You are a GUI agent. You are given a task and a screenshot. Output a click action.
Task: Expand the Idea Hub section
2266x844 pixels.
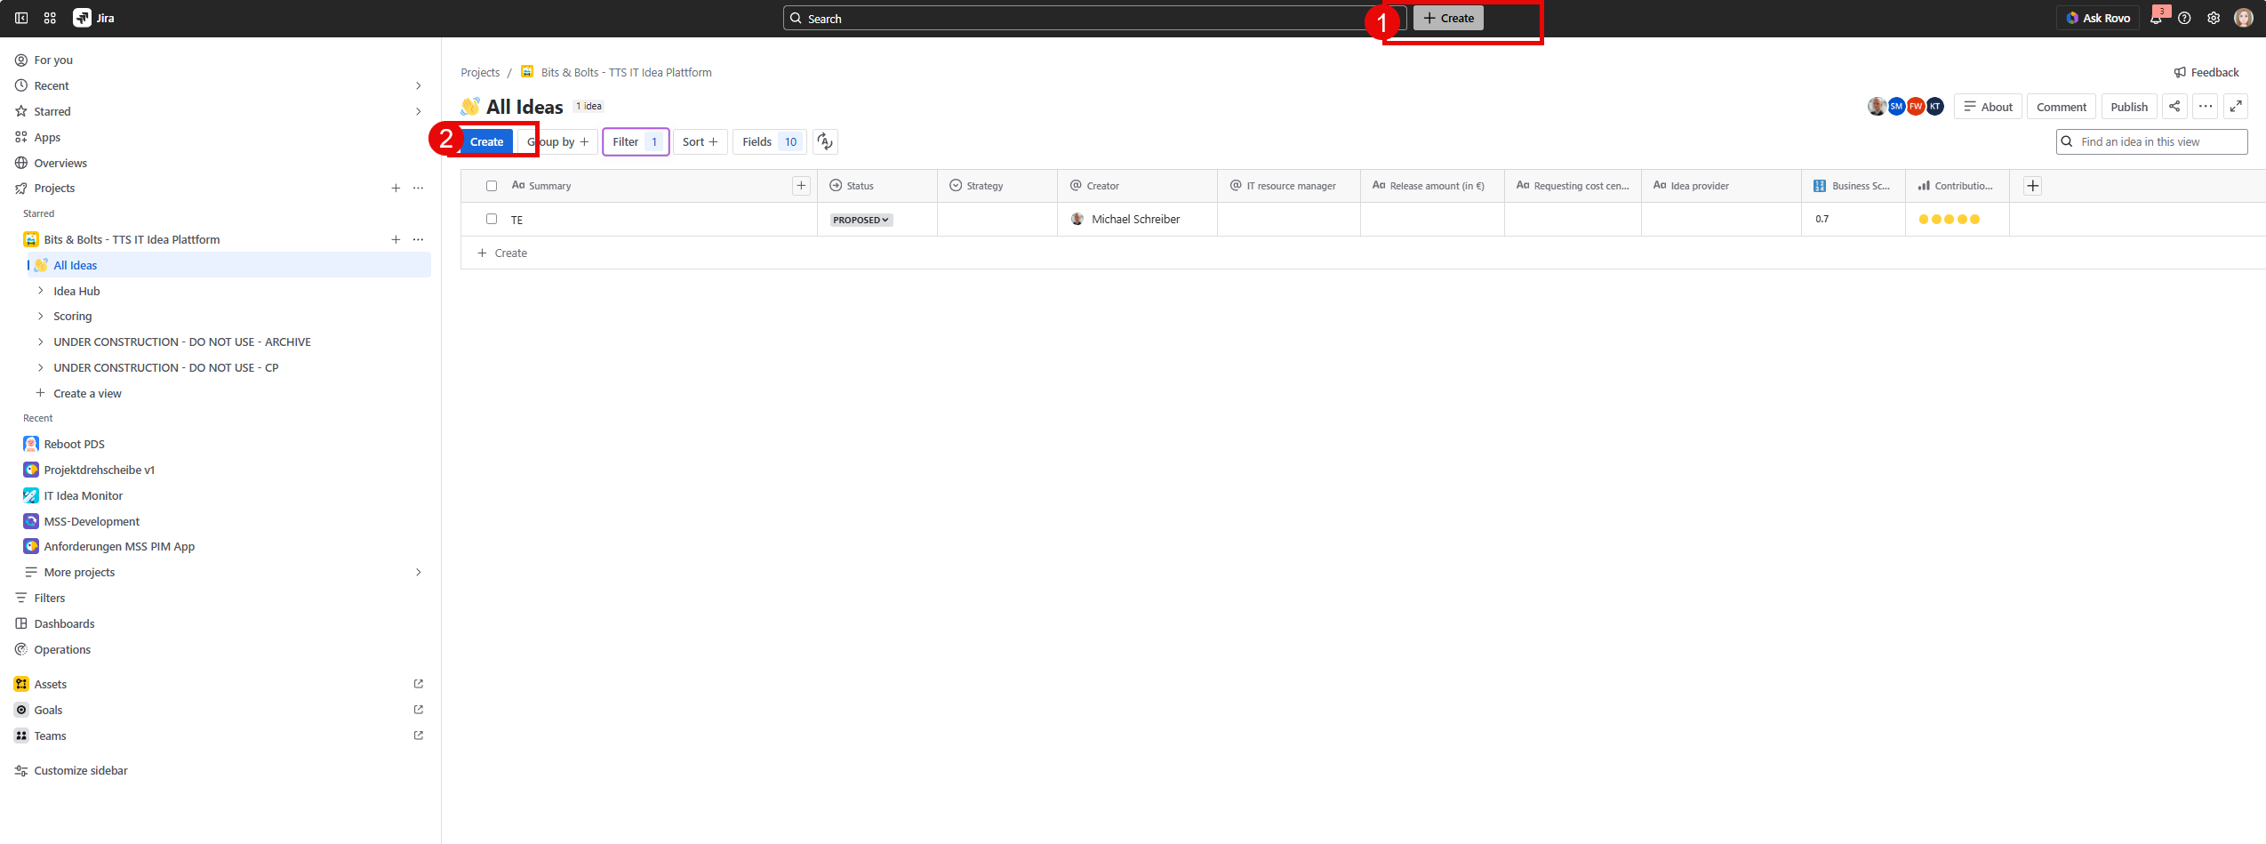[41, 291]
